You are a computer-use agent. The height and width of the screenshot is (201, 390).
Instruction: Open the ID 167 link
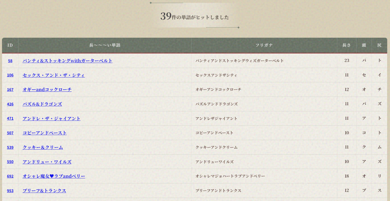coord(10,90)
